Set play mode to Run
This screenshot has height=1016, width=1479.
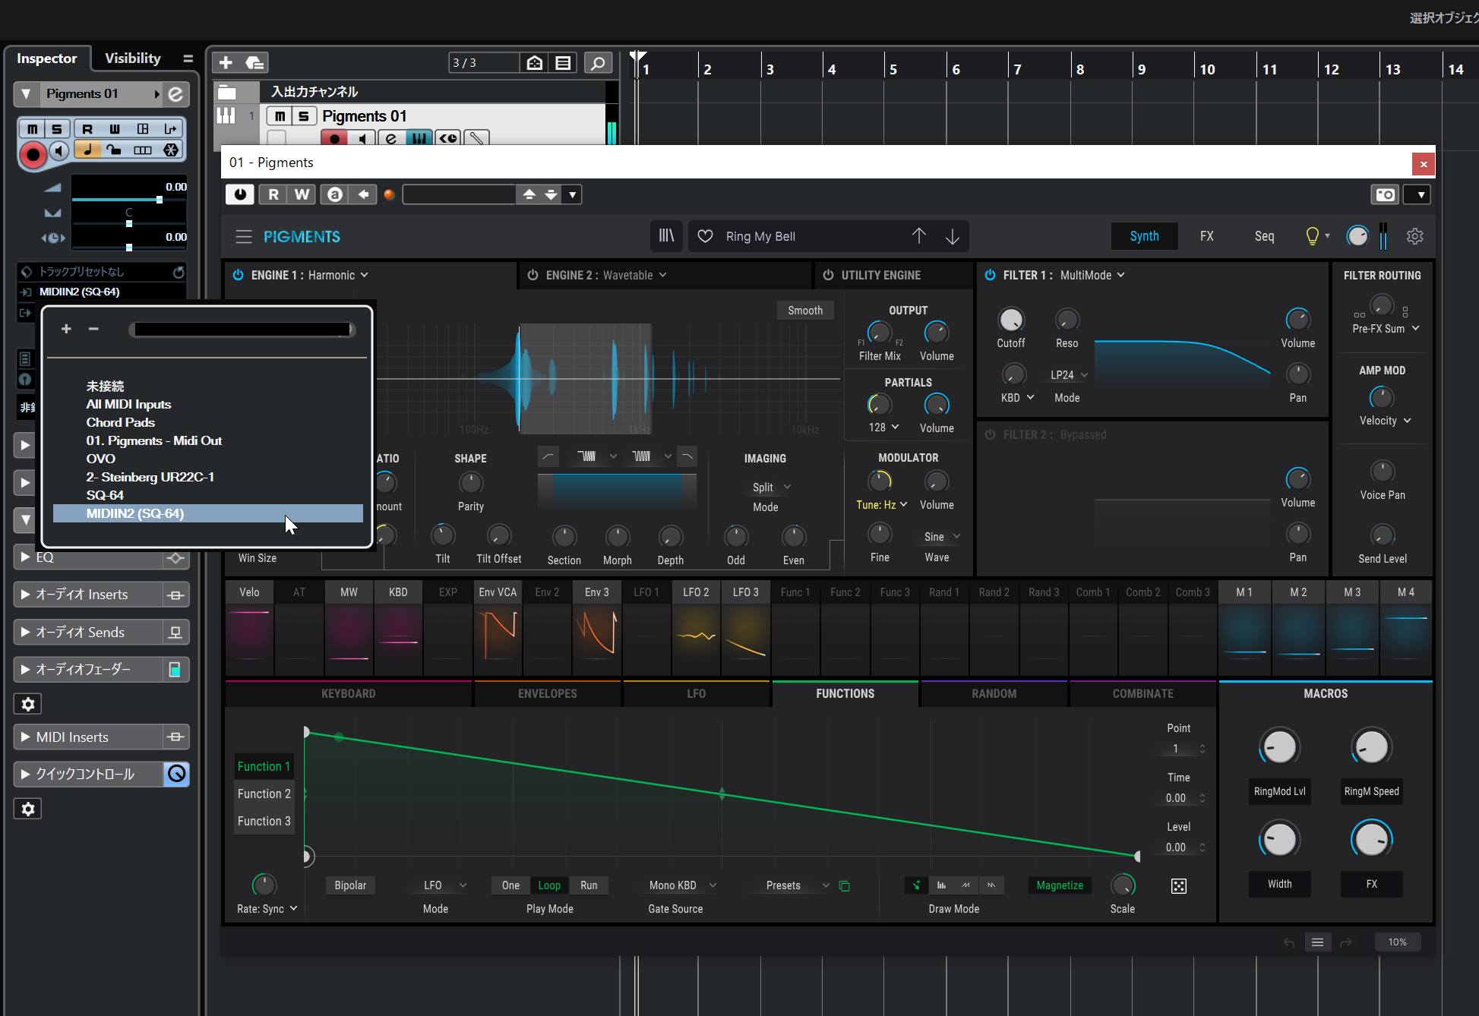[589, 885]
